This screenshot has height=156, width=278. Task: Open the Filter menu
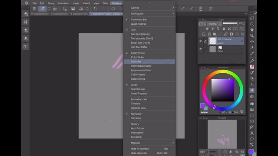pyautogui.click(x=105, y=3)
